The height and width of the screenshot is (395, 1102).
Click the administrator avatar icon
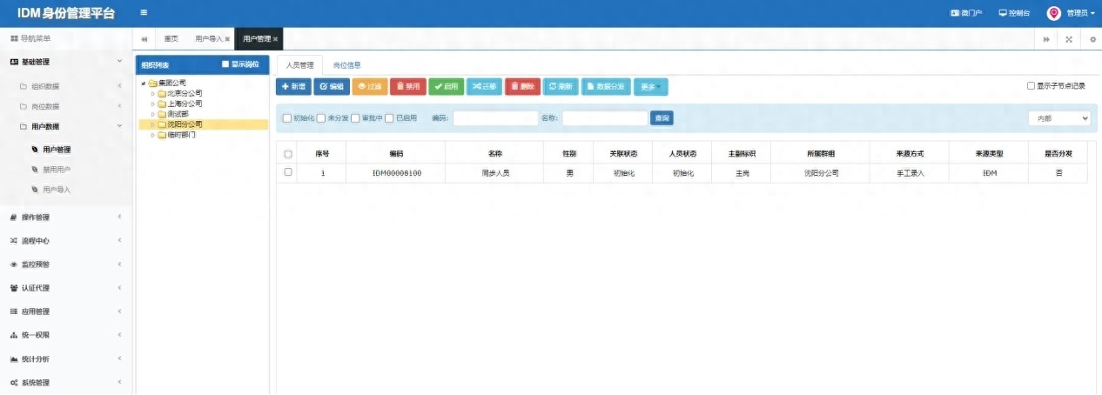click(1053, 13)
